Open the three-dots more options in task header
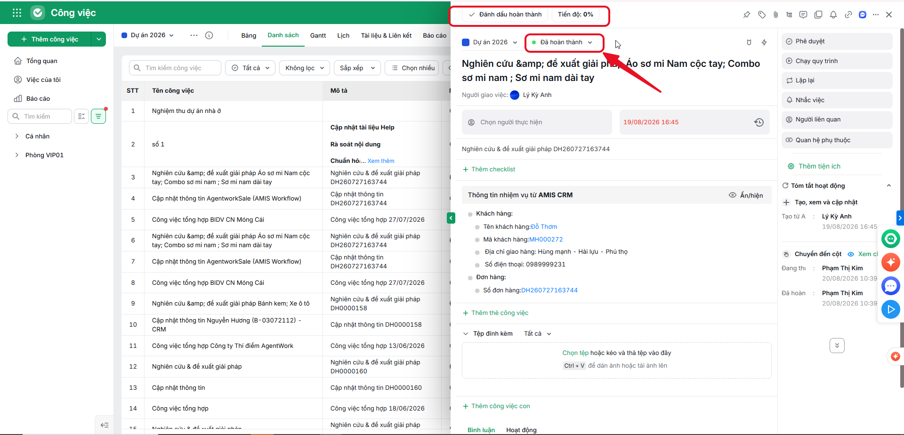904x435 pixels. pyautogui.click(x=876, y=15)
